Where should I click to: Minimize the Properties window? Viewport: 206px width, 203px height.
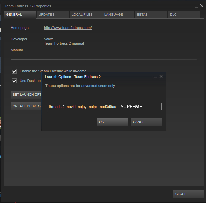coord(196,6)
